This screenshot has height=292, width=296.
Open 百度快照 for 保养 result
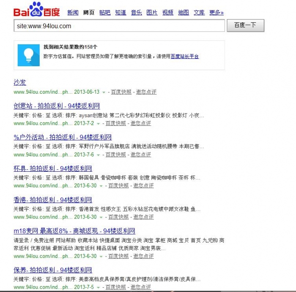pyautogui.click(x=115, y=287)
